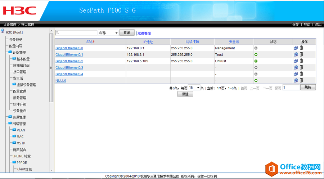This screenshot has height=179, width=324.
Task: Open the GigabitEthernet0/3 link
Action: (x=69, y=68)
